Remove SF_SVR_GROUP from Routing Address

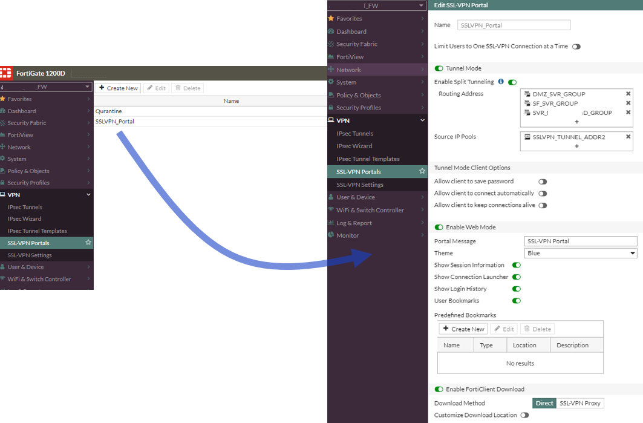(x=628, y=103)
